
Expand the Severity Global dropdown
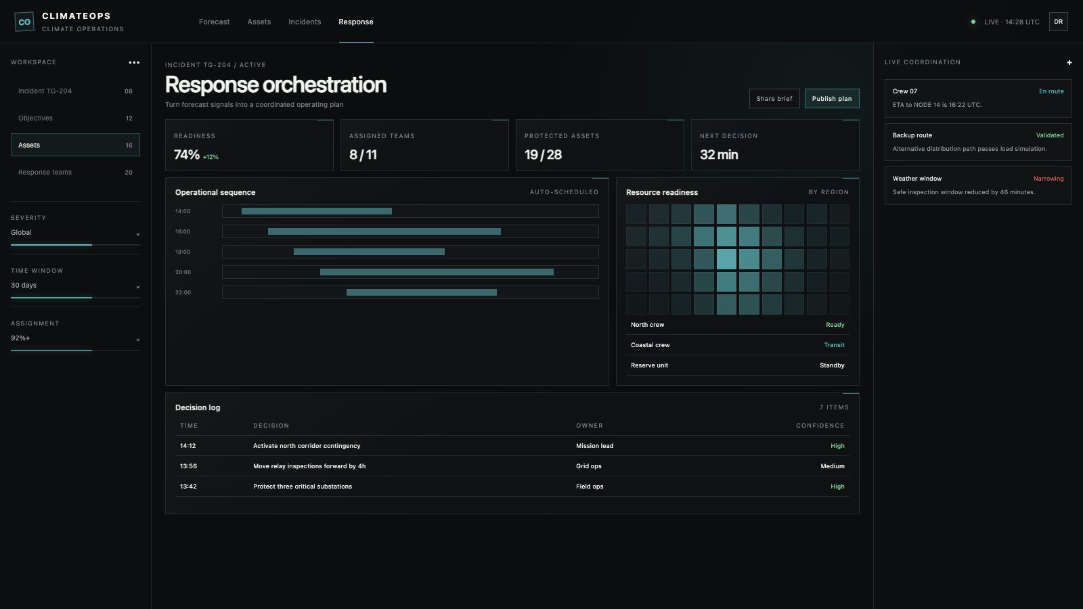(75, 233)
